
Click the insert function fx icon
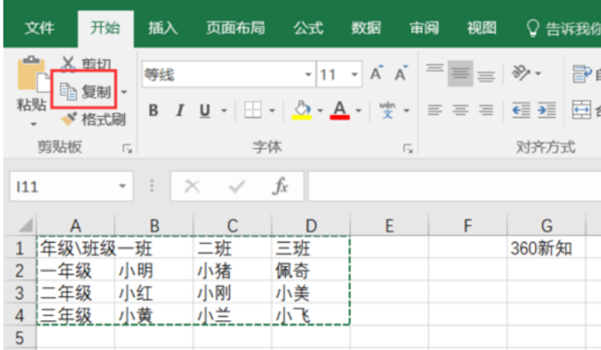pos(280,187)
